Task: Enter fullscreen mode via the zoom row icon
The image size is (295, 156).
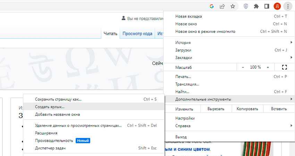Action: tap(285, 67)
